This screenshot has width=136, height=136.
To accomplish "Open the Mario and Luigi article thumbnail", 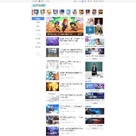I will click(x=53, y=76).
